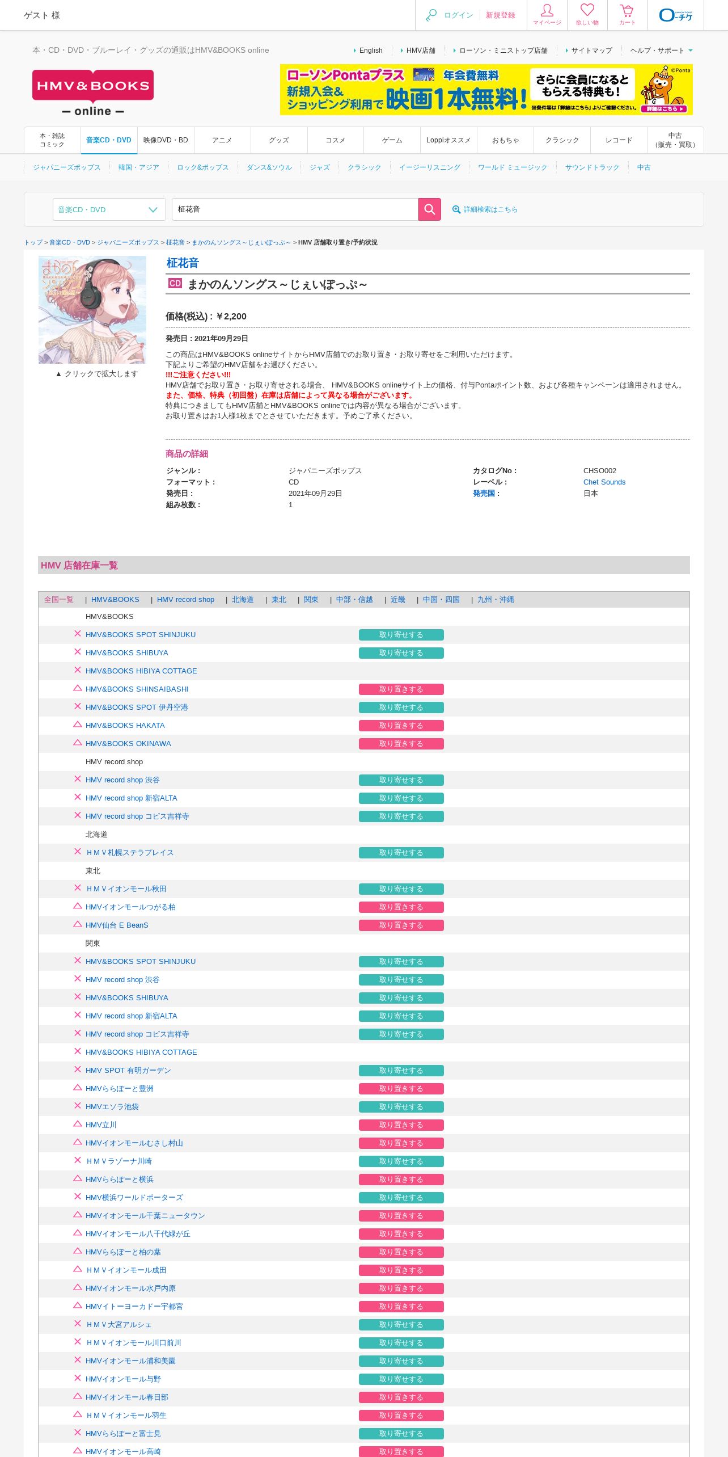Filter store list by 北海道
This screenshot has height=1457, width=728.
[243, 600]
